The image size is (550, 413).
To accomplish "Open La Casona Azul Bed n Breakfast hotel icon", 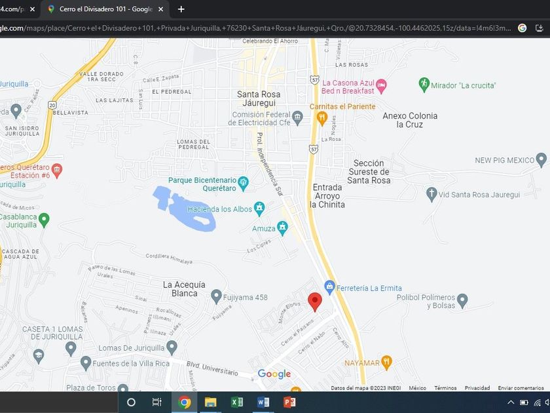I will pos(381,86).
